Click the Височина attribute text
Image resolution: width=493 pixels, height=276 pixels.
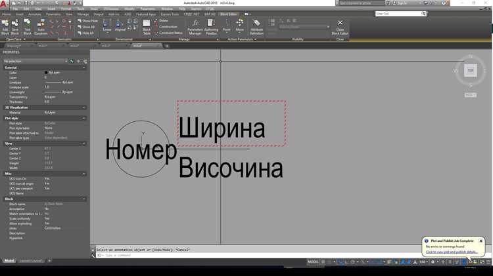(x=231, y=168)
